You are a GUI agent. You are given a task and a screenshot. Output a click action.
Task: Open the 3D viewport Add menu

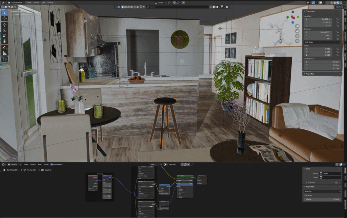coord(43,3)
